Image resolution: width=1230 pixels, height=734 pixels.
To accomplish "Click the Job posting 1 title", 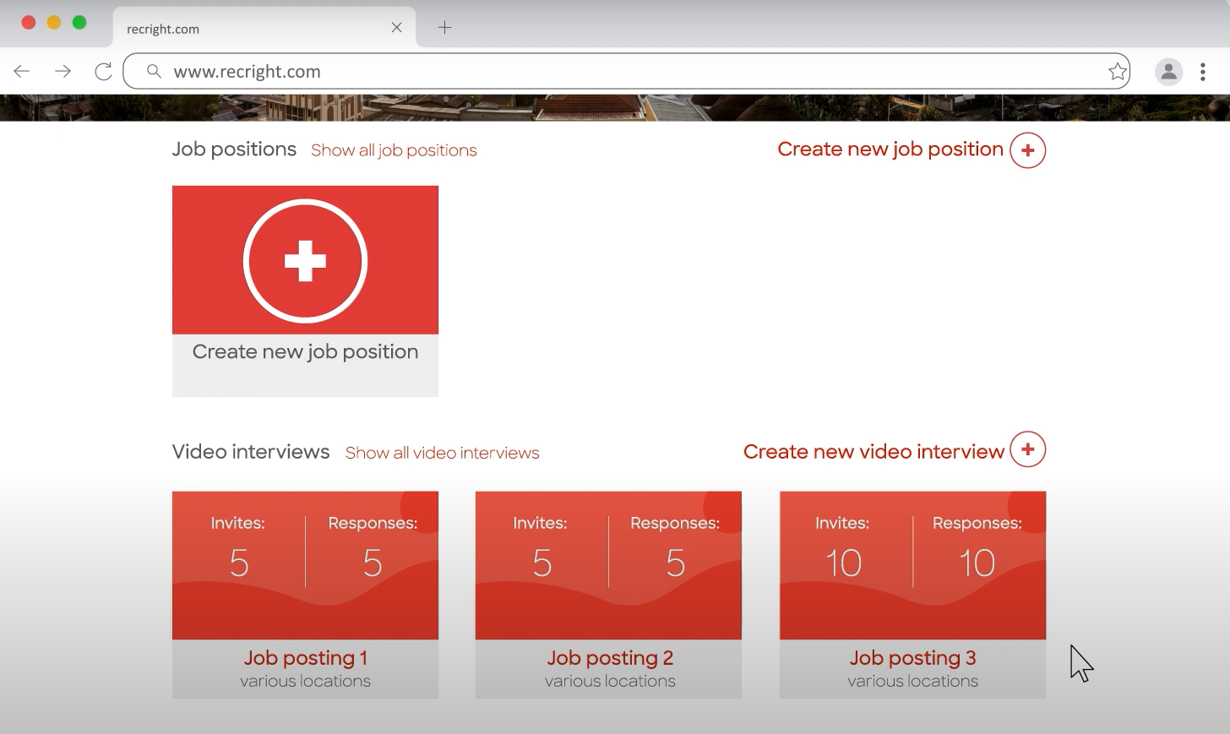I will tap(305, 658).
